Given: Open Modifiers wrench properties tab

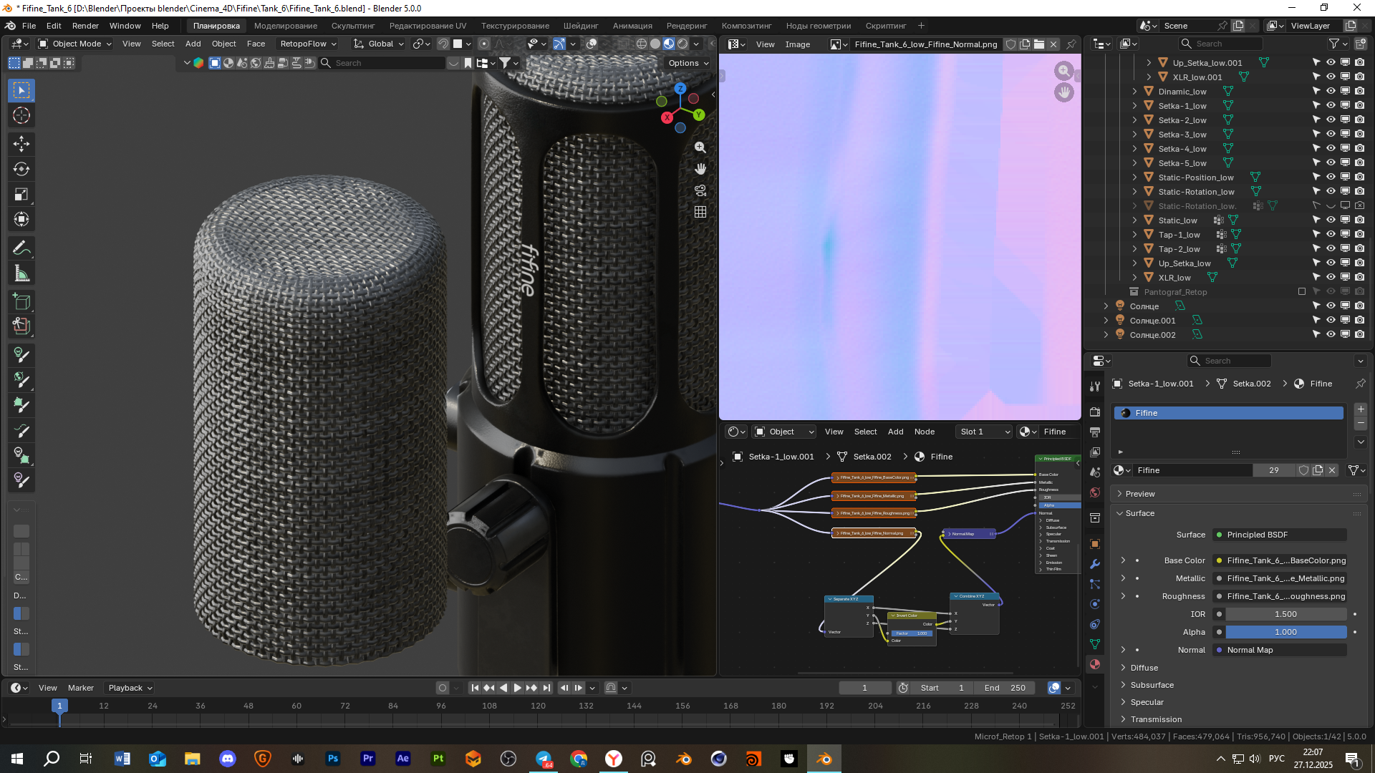Looking at the screenshot, I should (1095, 564).
